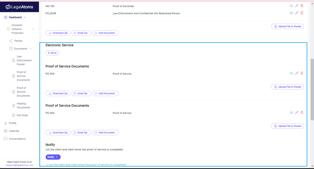
Task: Click the Documents archive icon
Action: (11, 49)
